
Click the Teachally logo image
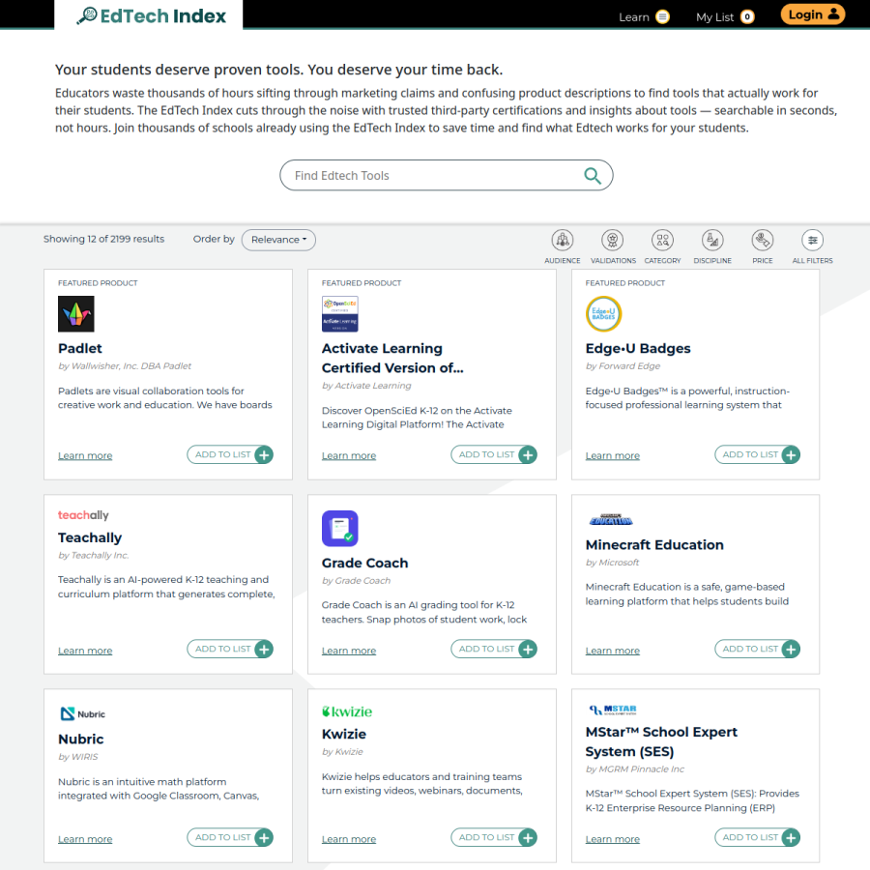coord(83,515)
